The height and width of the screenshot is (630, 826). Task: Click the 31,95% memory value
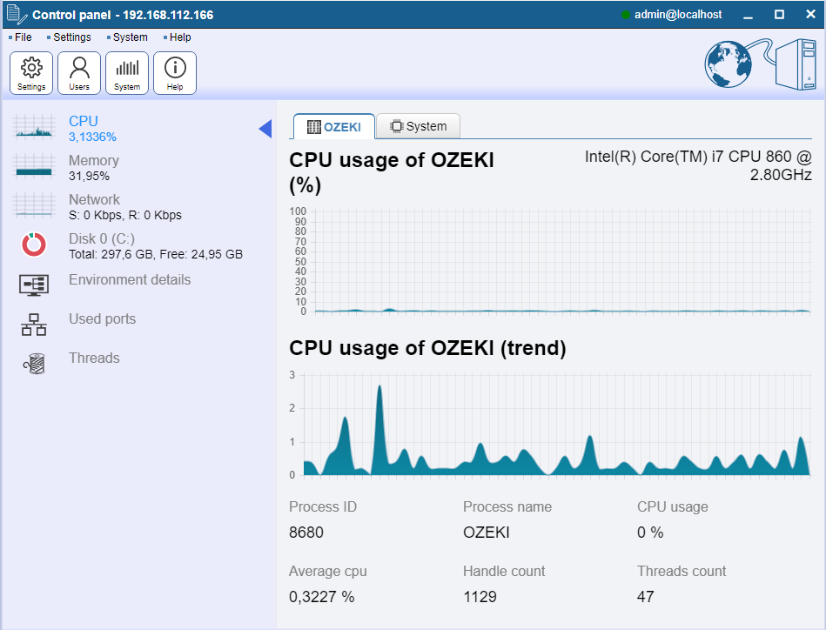[x=89, y=176]
